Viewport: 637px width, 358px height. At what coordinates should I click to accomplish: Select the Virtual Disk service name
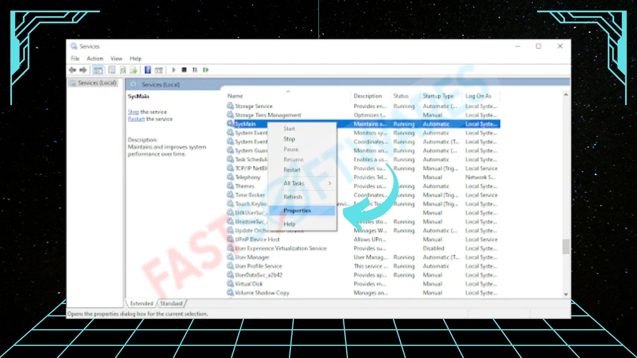click(x=248, y=284)
